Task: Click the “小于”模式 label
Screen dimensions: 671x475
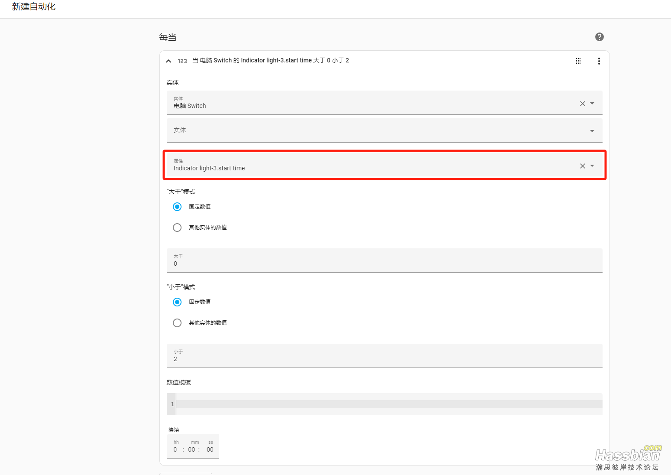Action: click(181, 287)
